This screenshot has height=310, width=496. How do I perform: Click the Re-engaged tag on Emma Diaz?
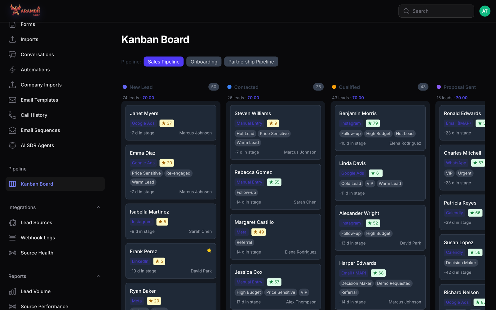point(178,173)
